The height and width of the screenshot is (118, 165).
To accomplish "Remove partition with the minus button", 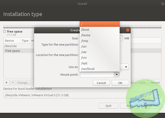I will coord(13,83).
